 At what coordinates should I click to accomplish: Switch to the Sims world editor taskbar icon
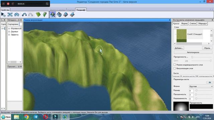point(65,117)
